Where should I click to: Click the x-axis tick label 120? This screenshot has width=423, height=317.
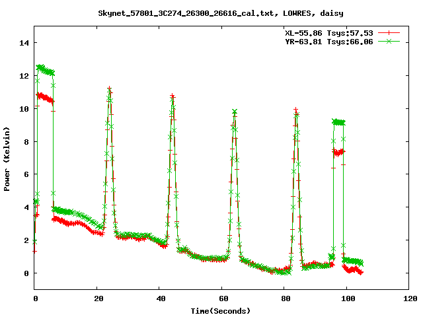(410, 299)
